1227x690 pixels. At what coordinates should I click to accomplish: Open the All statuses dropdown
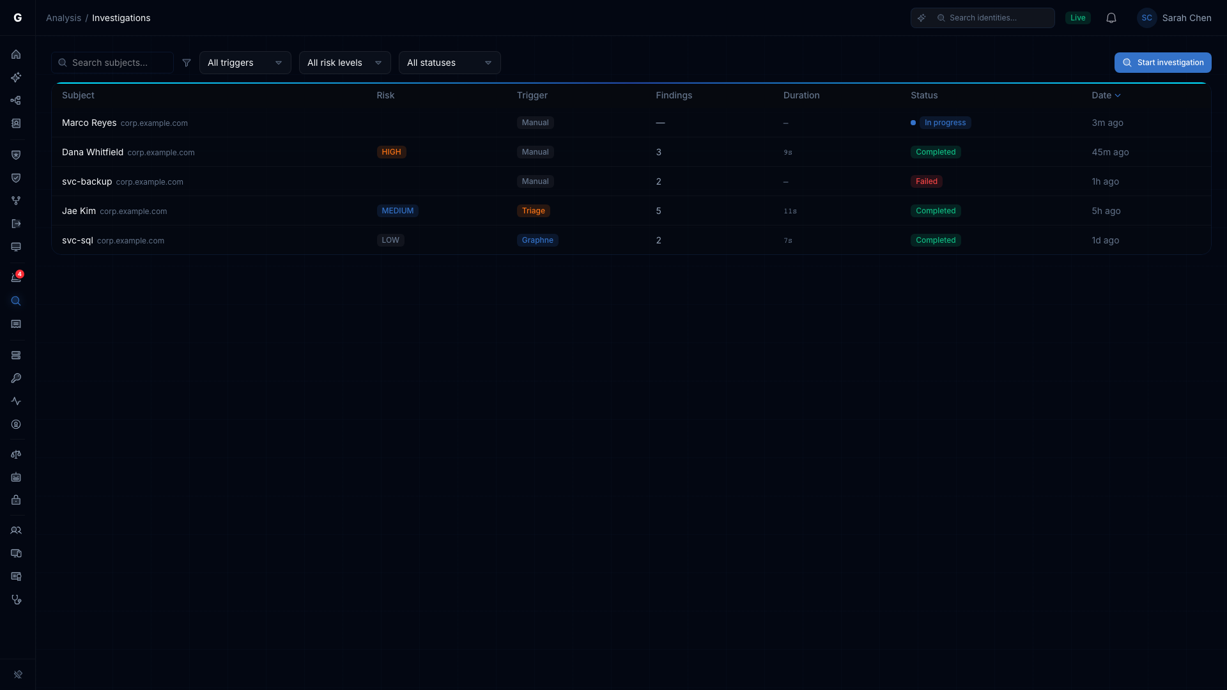(x=450, y=63)
